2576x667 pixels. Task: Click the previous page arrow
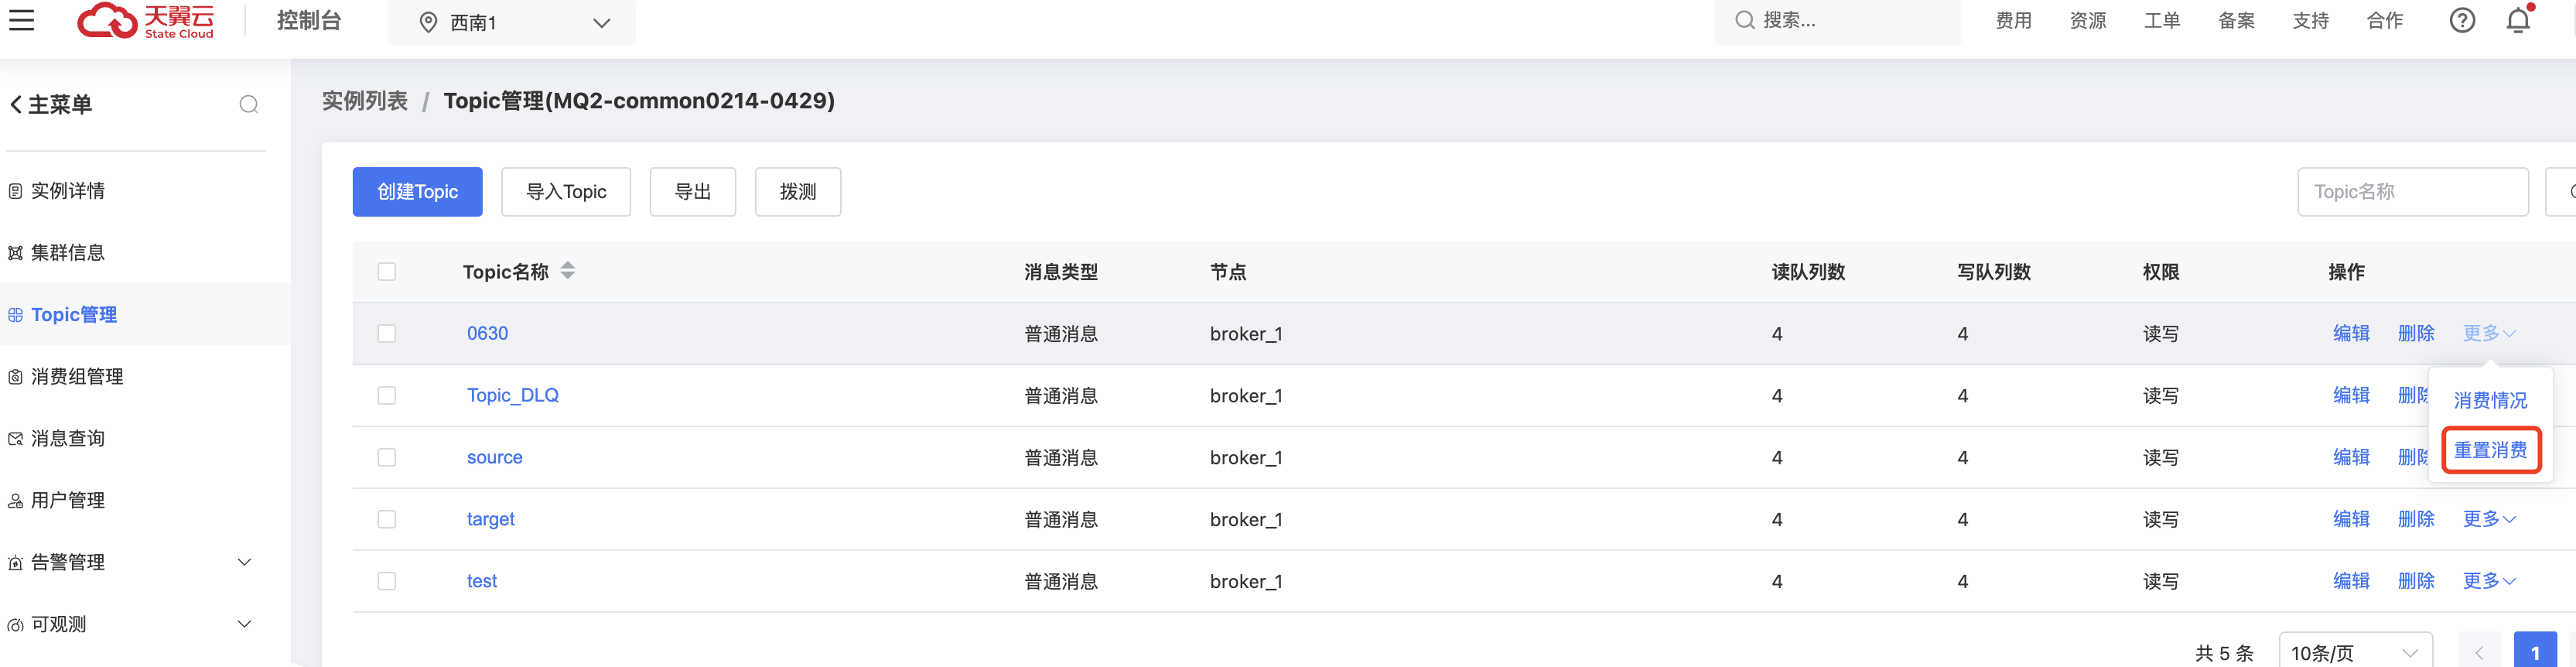tap(2479, 652)
